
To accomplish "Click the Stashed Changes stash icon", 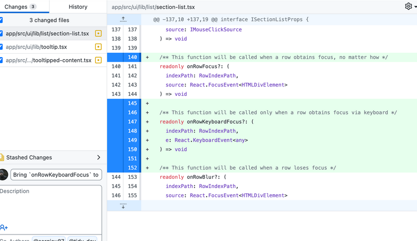I will [1, 158].
